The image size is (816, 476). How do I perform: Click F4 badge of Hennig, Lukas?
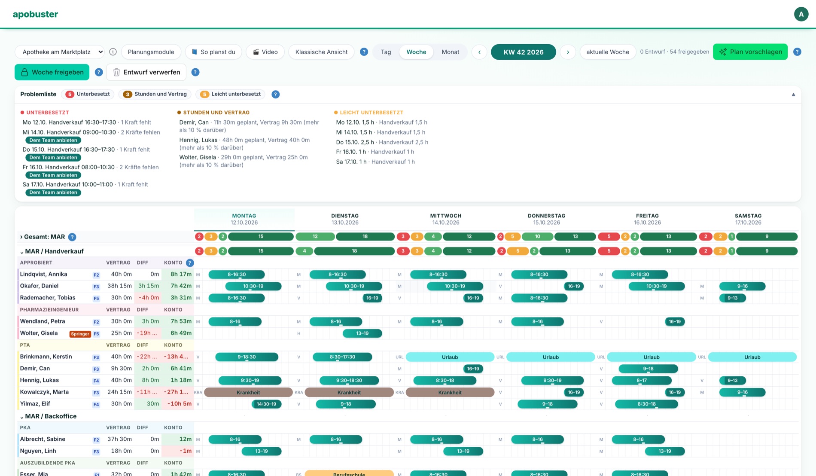coord(96,381)
